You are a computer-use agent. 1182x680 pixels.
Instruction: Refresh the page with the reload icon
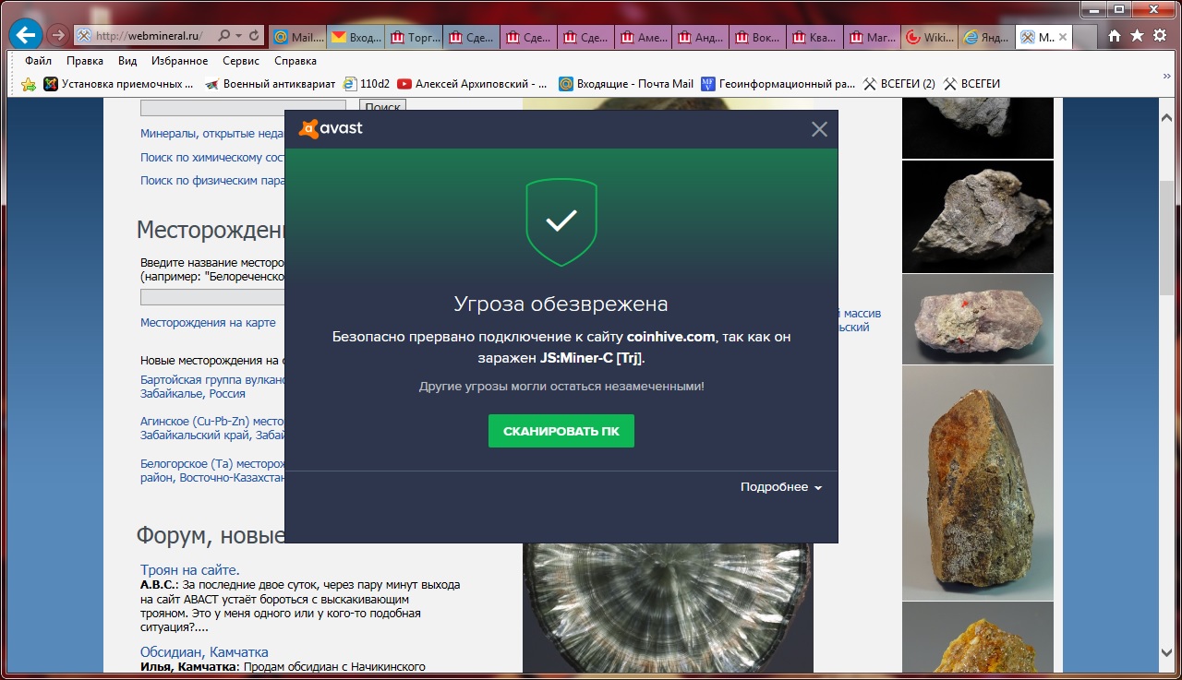click(255, 36)
